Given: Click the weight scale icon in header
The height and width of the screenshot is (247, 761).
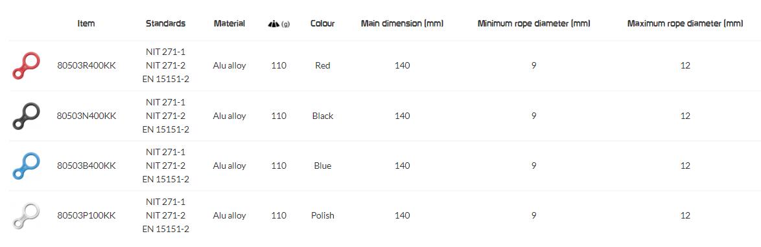Looking at the screenshot, I should (x=274, y=23).
